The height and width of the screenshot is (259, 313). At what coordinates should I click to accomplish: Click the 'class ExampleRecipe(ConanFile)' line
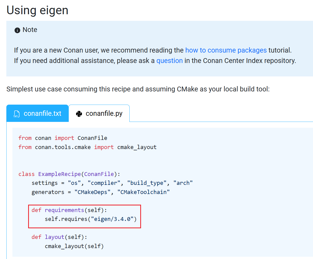tap(69, 174)
